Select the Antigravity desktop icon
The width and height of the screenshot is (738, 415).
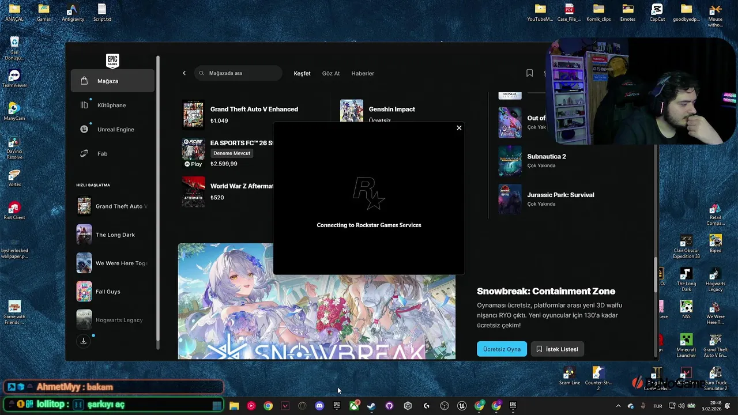coord(73,13)
